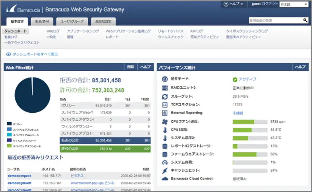This screenshot has width=312, height=192.
Task: Click the 192.168.7.71 host cell
Action: [x=52, y=176]
